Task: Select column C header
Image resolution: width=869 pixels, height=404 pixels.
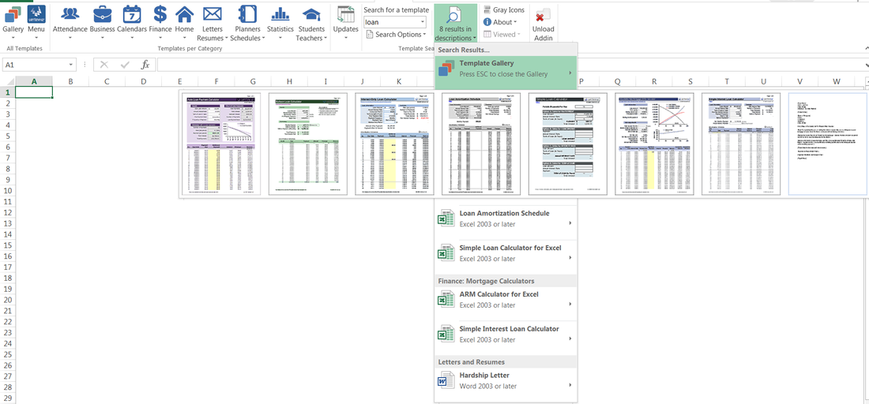Action: pos(107,81)
